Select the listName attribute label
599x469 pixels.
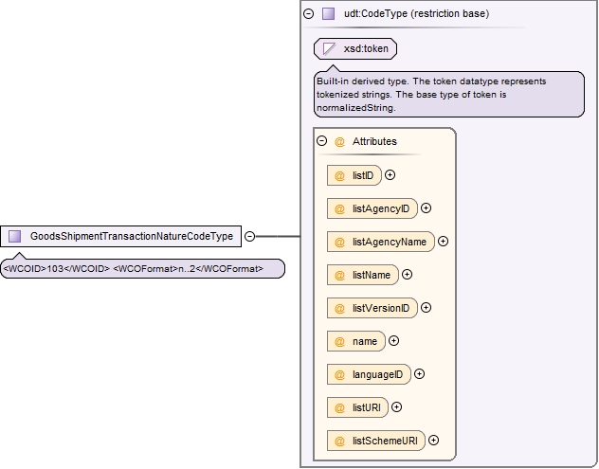[x=372, y=276]
